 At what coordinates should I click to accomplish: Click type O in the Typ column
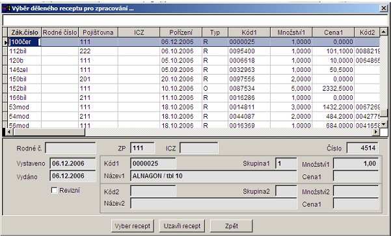click(x=206, y=88)
